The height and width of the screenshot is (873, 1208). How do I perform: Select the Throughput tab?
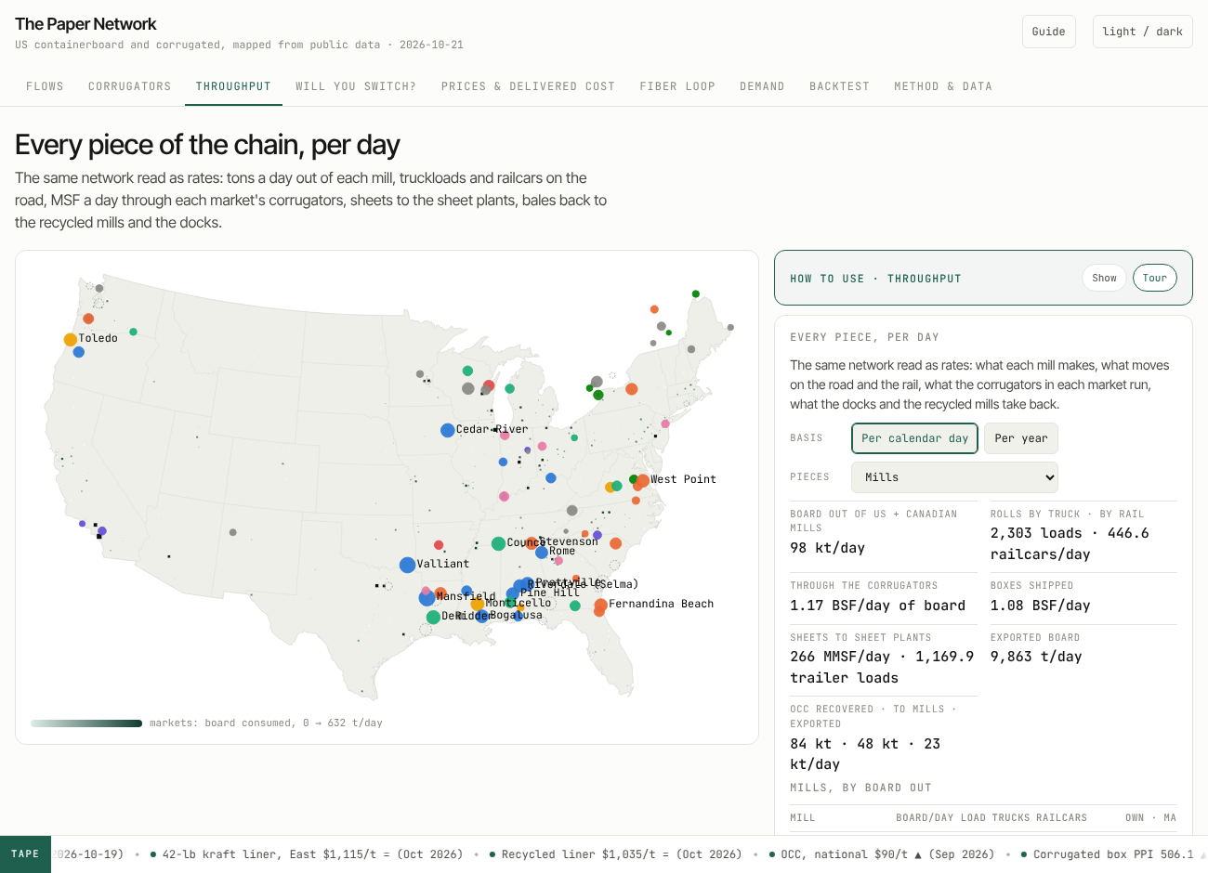click(233, 86)
